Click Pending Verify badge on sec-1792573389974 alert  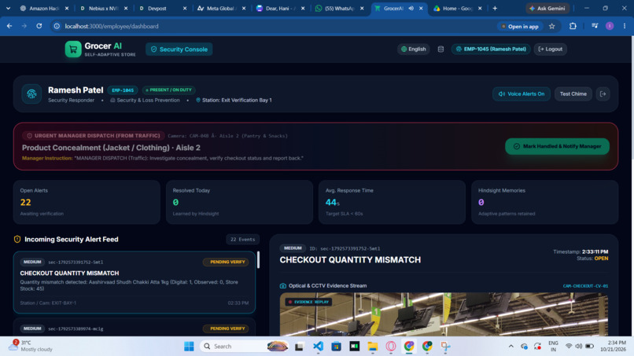pos(227,328)
